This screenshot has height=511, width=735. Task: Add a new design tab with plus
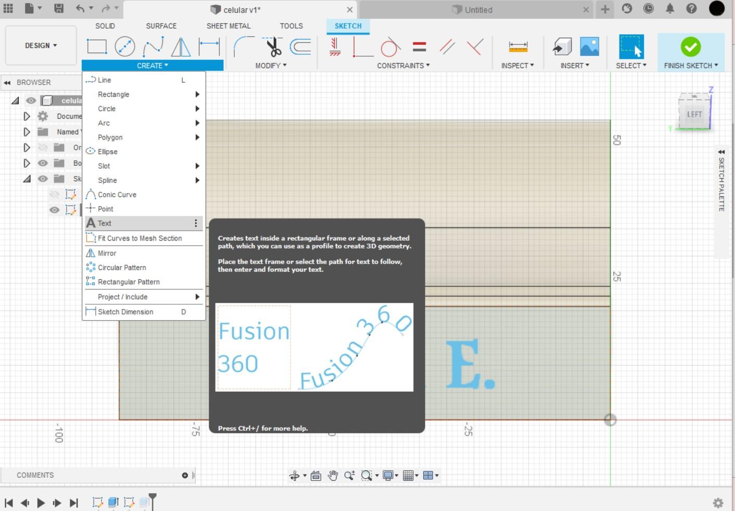point(605,9)
